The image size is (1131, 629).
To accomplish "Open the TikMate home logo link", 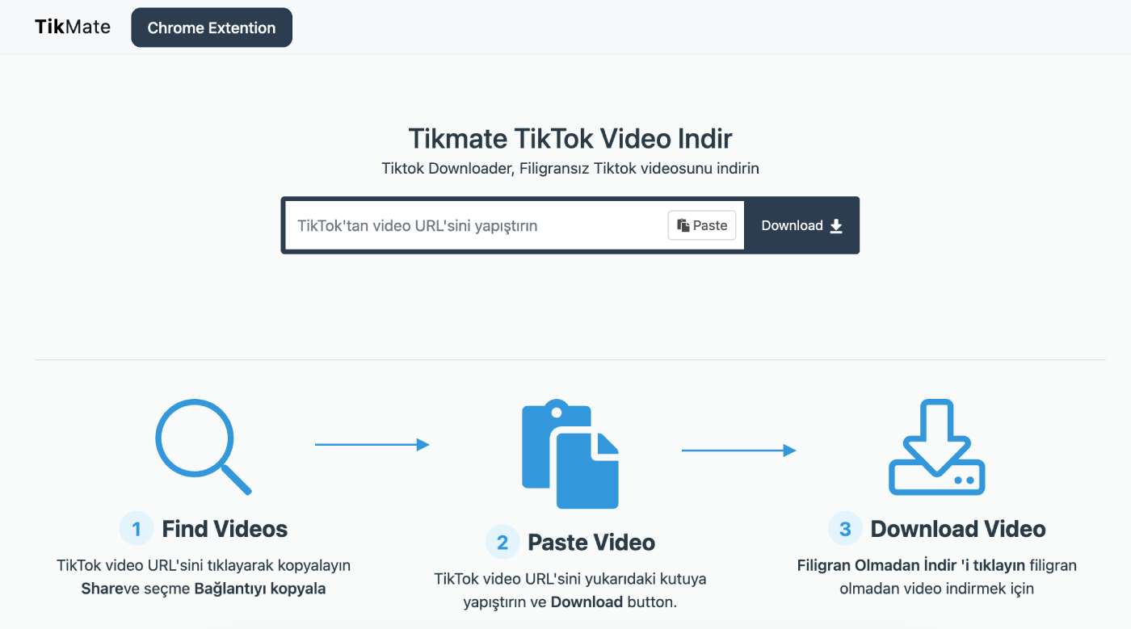I will (x=73, y=27).
